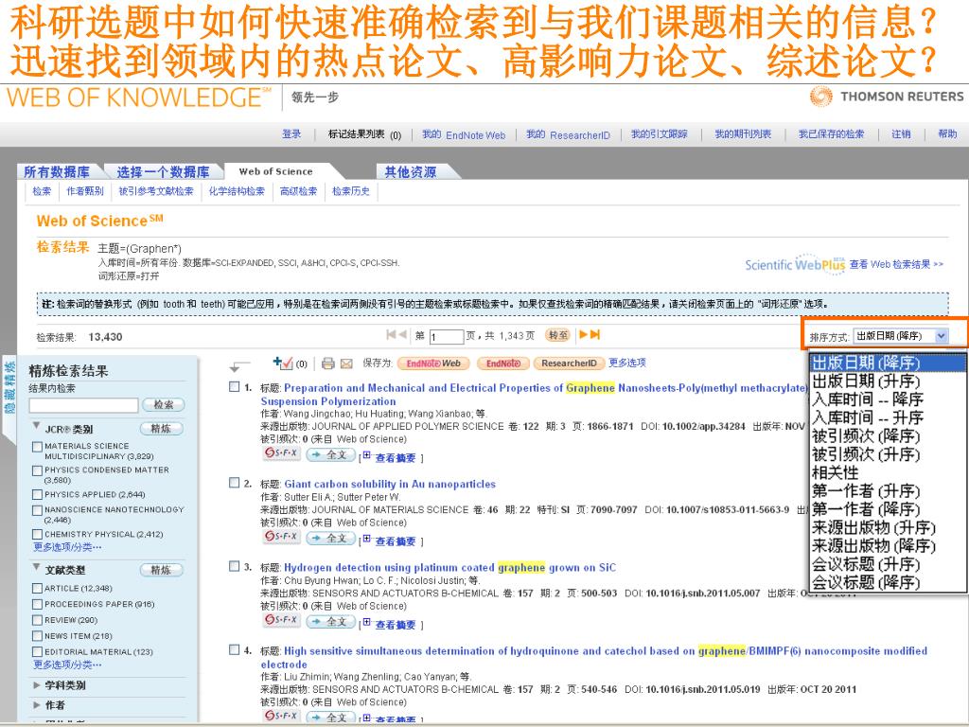This screenshot has height=727, width=969.
Task: Check NEWS ITEM document type
Action: 38,636
